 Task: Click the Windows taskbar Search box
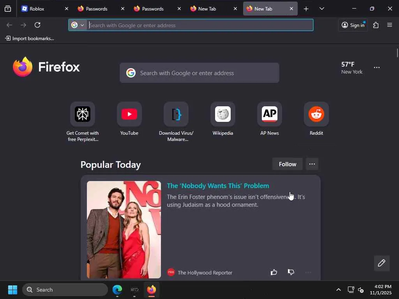pyautogui.click(x=65, y=290)
